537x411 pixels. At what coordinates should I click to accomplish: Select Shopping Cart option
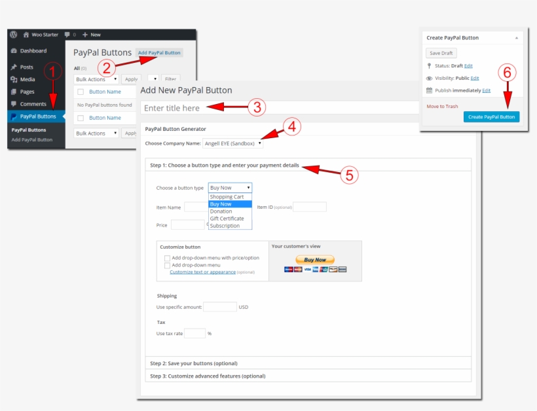click(230, 197)
